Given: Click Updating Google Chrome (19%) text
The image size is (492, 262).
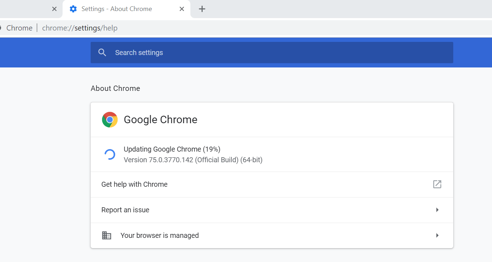Looking at the screenshot, I should 172,149.
